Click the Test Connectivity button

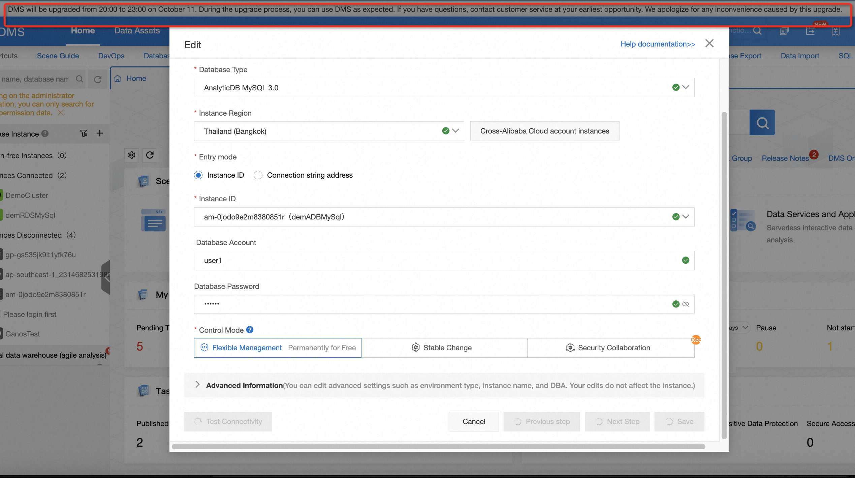click(228, 422)
